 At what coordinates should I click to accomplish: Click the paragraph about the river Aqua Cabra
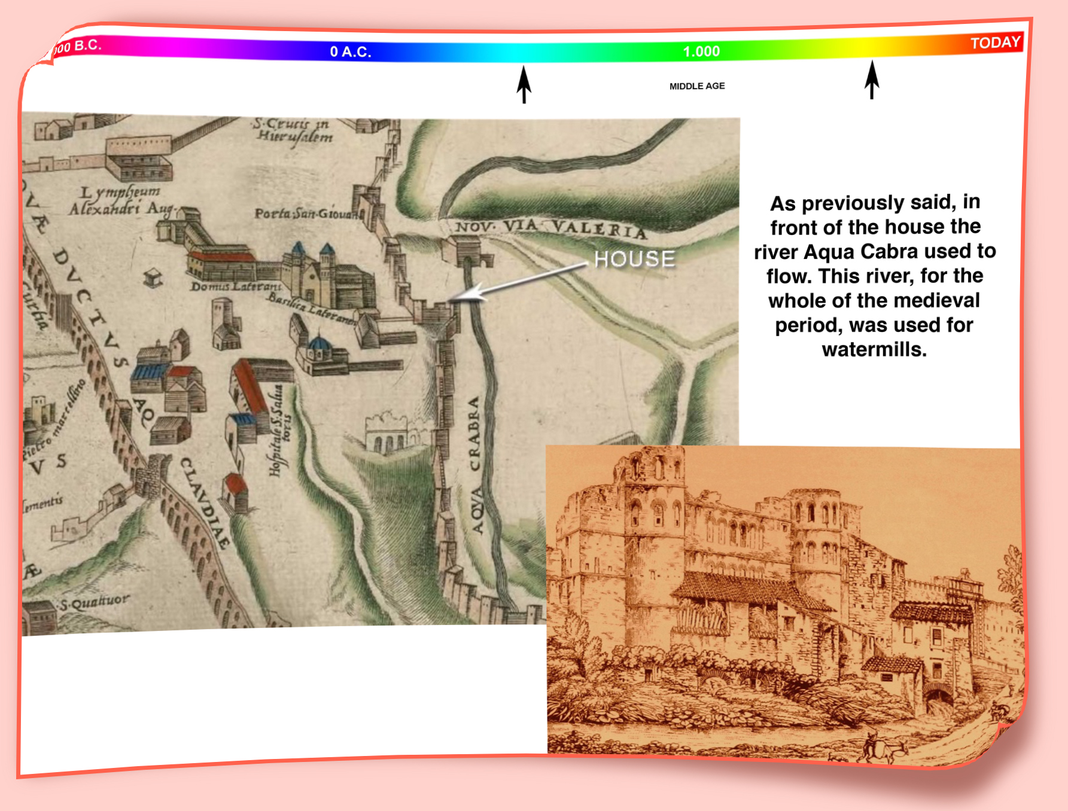click(x=874, y=276)
